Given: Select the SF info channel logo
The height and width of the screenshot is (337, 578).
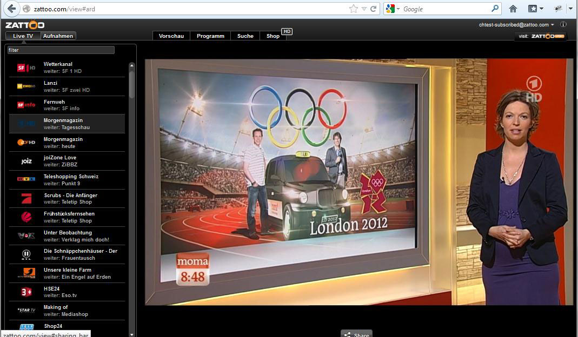Looking at the screenshot, I should coord(26,105).
